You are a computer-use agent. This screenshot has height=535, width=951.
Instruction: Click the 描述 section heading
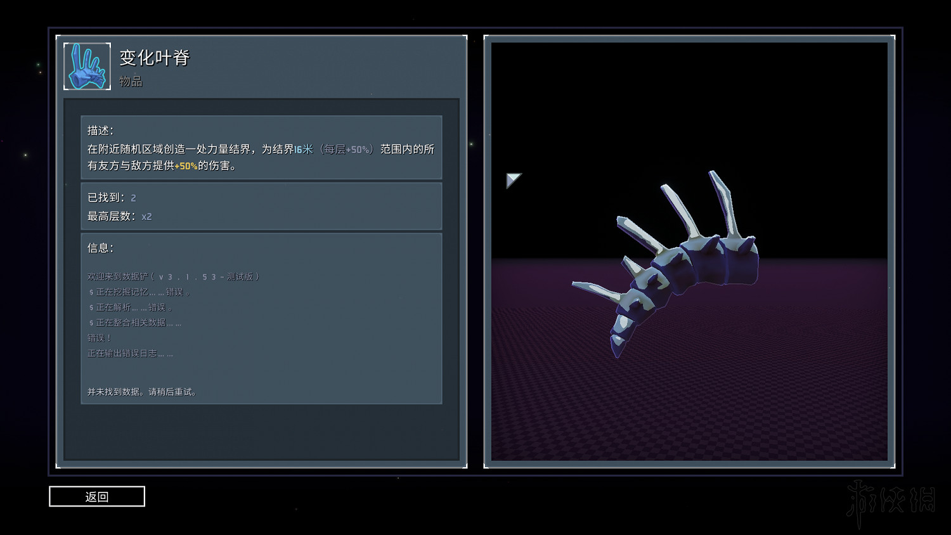coord(100,131)
